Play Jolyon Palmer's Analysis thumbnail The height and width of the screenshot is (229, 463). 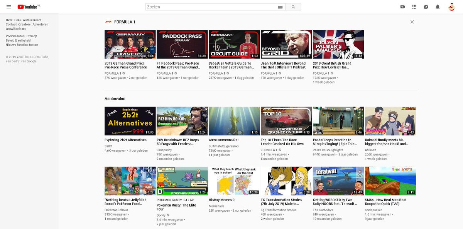click(338, 44)
